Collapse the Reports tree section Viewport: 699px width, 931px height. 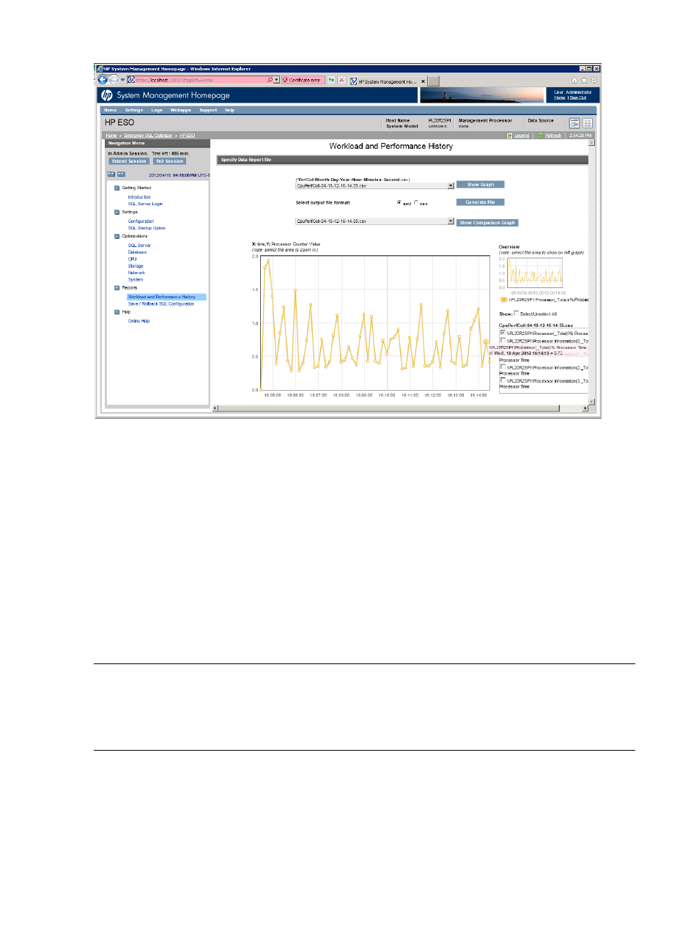point(116,287)
